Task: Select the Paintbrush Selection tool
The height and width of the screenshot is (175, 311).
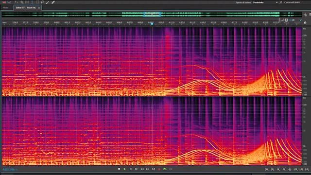Action: tap(48, 2)
